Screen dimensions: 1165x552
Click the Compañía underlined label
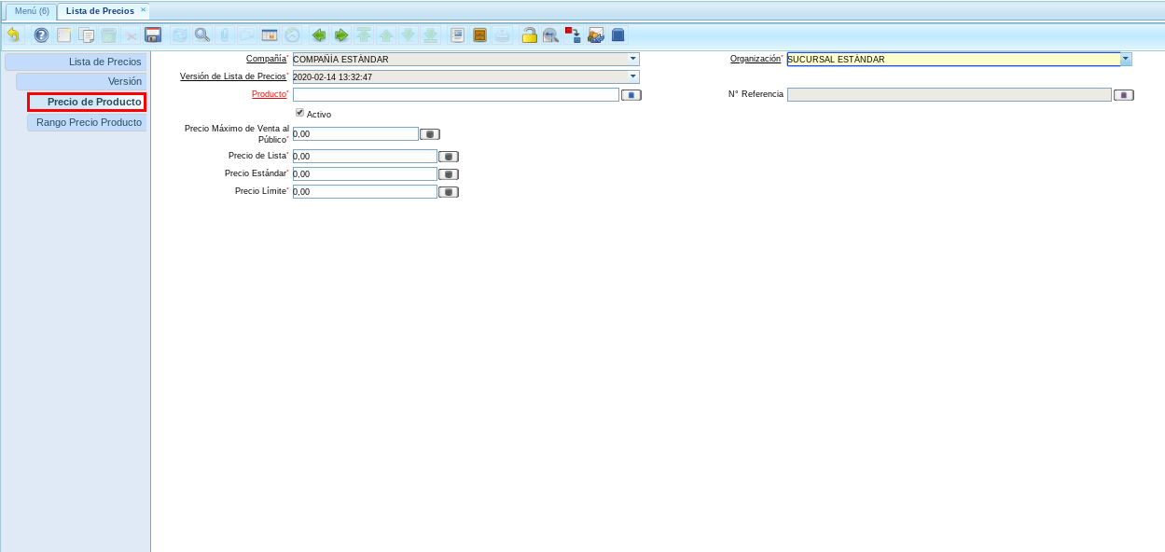click(x=266, y=59)
